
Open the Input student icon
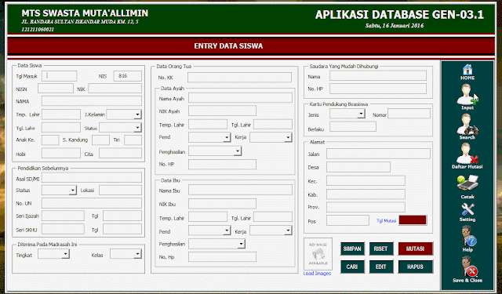[467, 97]
